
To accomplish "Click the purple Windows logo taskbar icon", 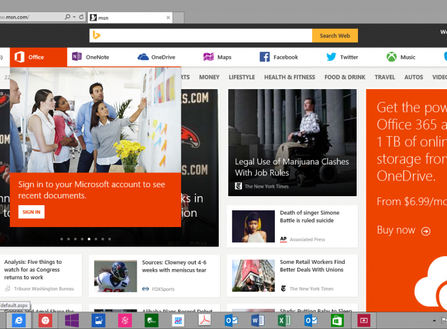I will 72,321.
